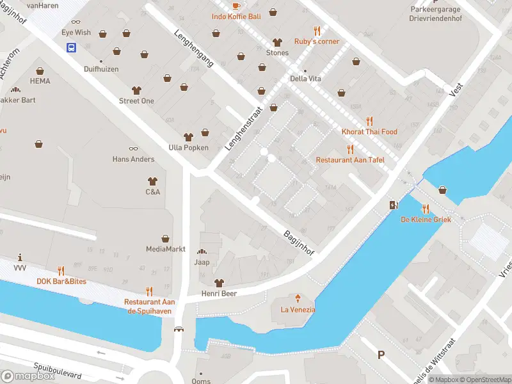Select the Jaap bakery icon
512x384 pixels.
[x=202, y=252]
